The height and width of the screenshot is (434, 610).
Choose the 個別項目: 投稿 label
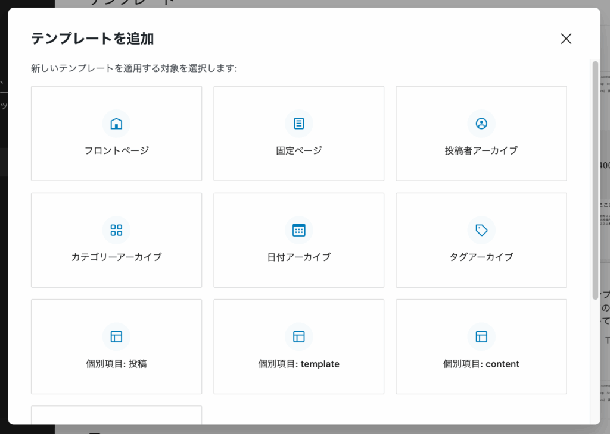tap(116, 364)
